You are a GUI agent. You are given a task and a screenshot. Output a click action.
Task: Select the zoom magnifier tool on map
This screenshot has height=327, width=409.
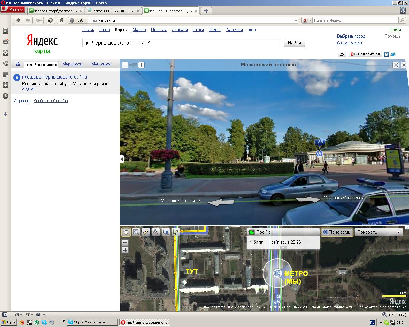coord(136,232)
